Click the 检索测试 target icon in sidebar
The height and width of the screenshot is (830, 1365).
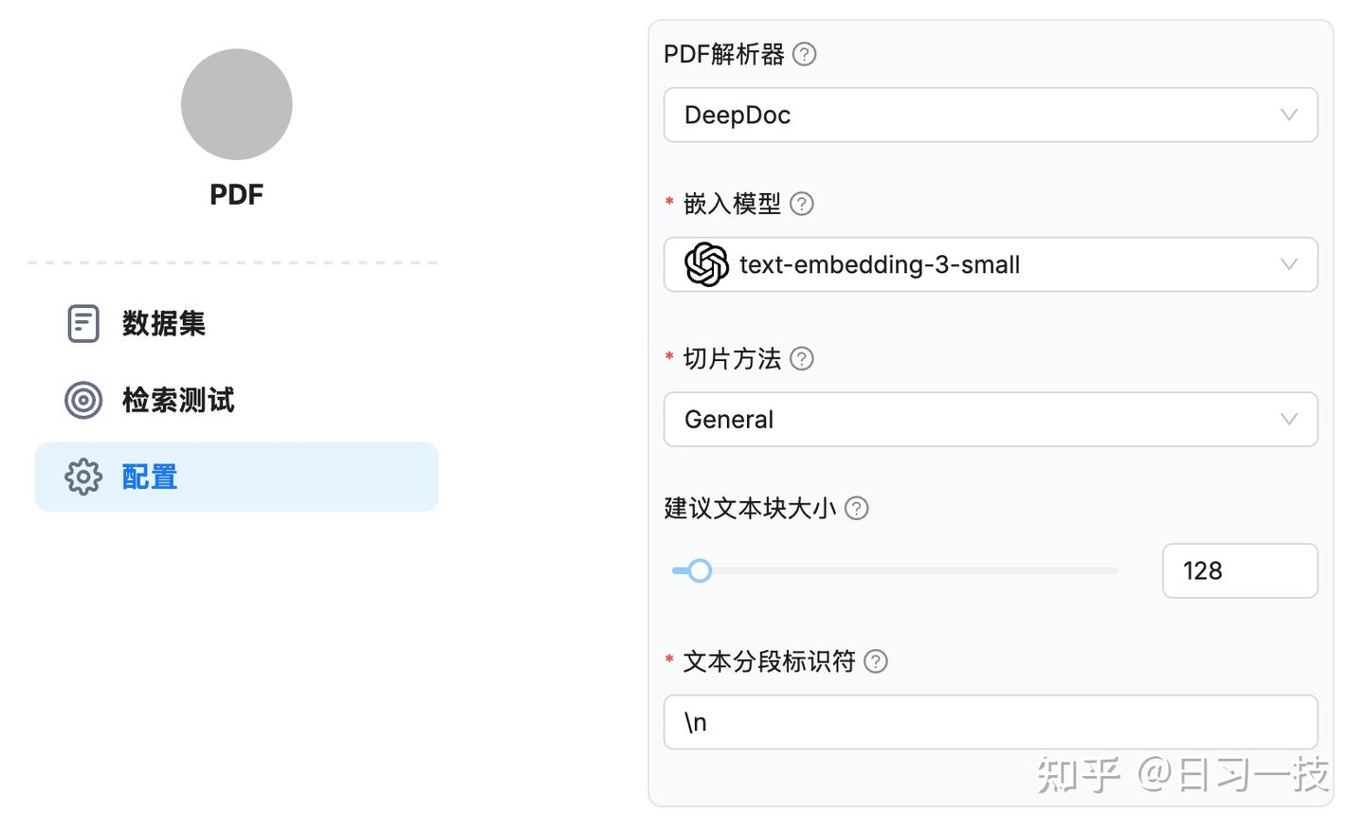[x=83, y=400]
